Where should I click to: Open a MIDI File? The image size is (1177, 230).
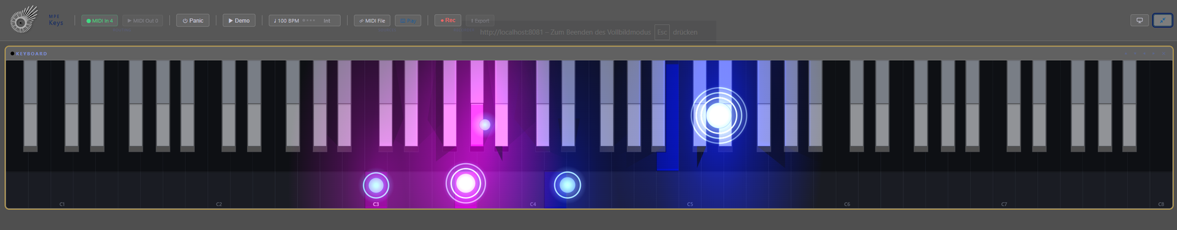point(372,21)
